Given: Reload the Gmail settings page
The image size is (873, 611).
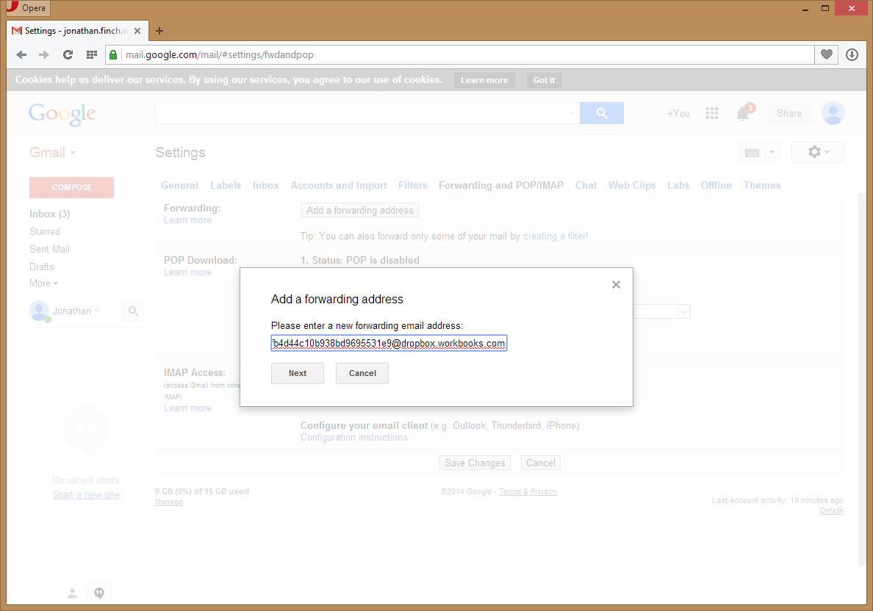Looking at the screenshot, I should click(68, 54).
